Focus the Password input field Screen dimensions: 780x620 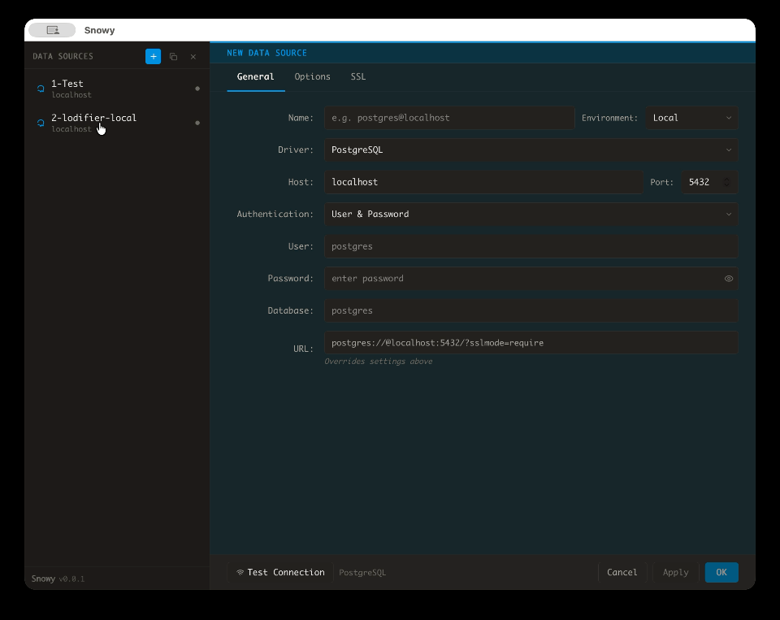pyautogui.click(x=531, y=279)
